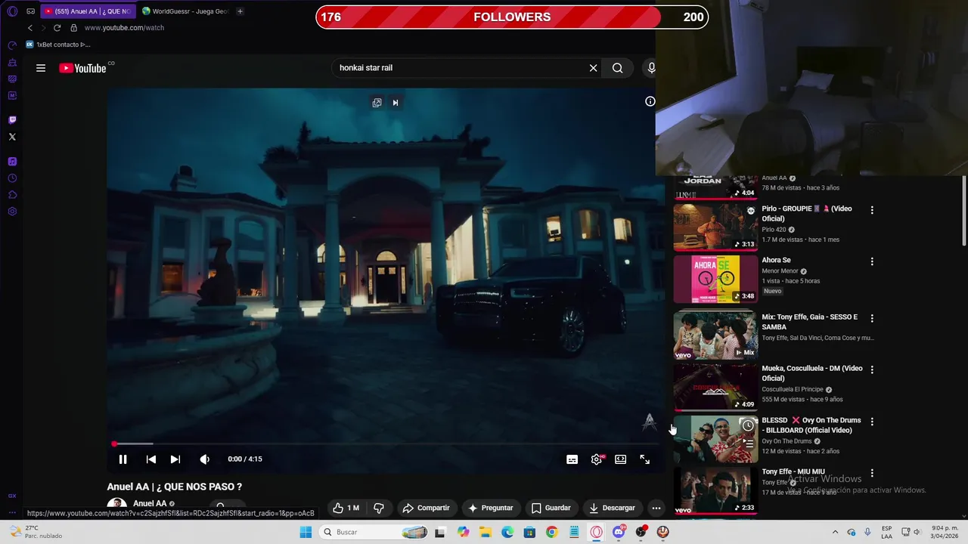The image size is (968, 544).
Task: Pop out the video with the detach icon
Action: tap(377, 103)
